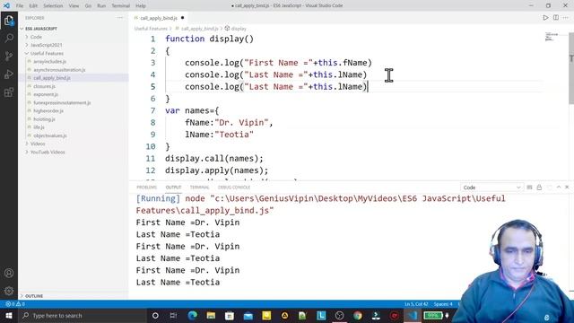Open Microsoft Edge from taskbar
The width and height of the screenshot is (574, 323).
(x=193, y=315)
